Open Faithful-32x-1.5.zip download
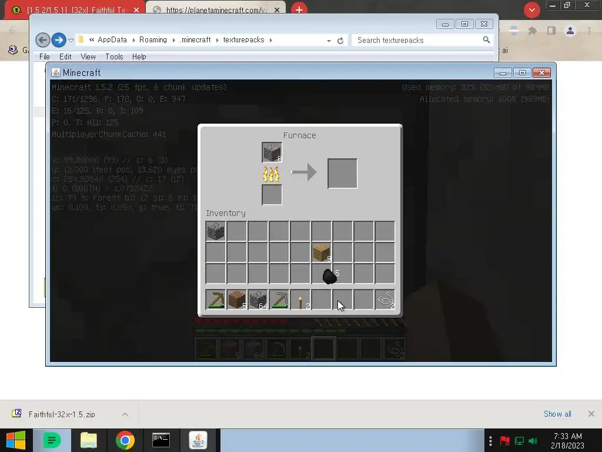The width and height of the screenshot is (602, 452). (62, 414)
